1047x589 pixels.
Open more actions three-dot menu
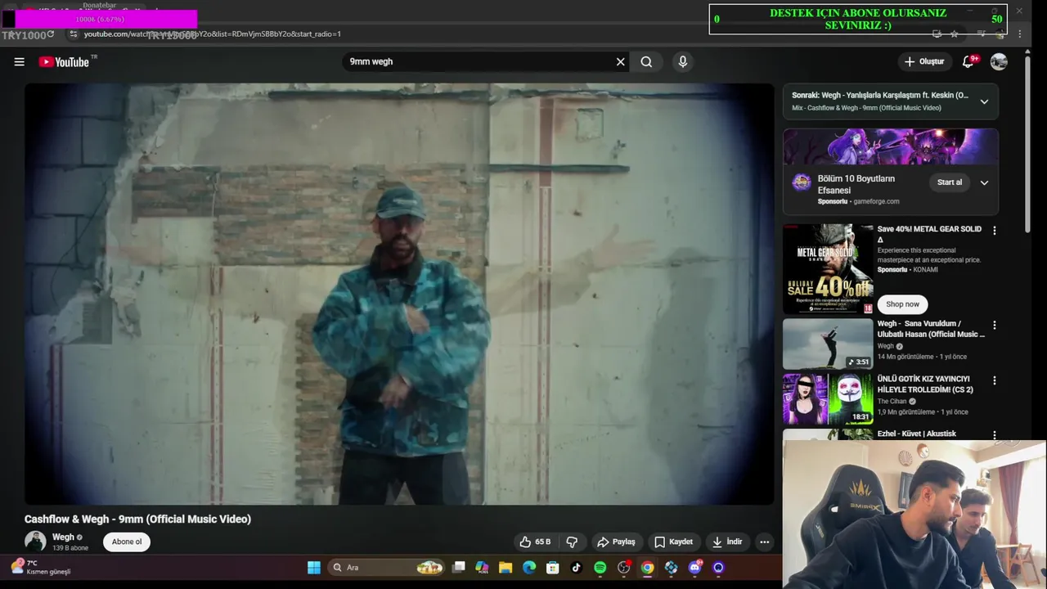764,542
